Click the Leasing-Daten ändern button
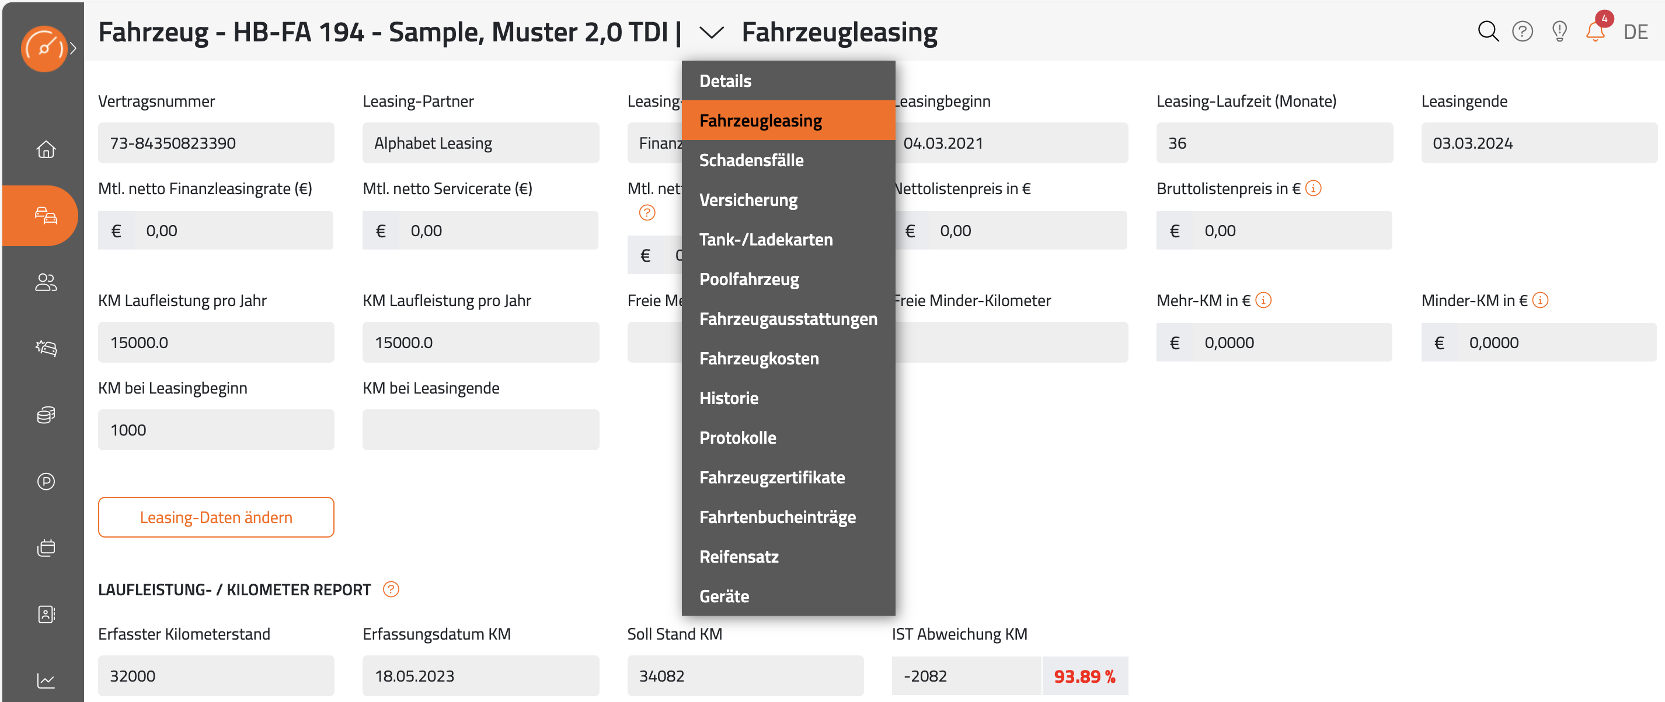Screen dimensions: 1665x702 [x=216, y=517]
